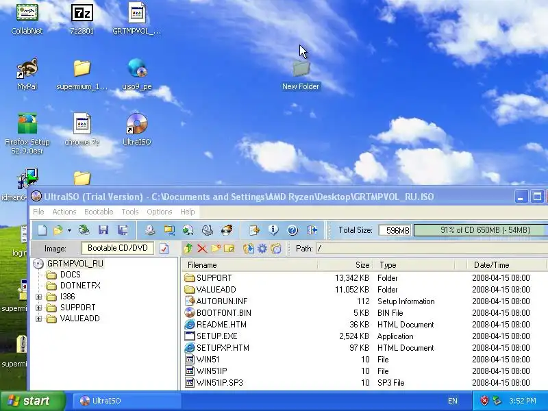This screenshot has height=411, width=548.
Task: Click UltraISO taskbar button
Action: click(127, 401)
